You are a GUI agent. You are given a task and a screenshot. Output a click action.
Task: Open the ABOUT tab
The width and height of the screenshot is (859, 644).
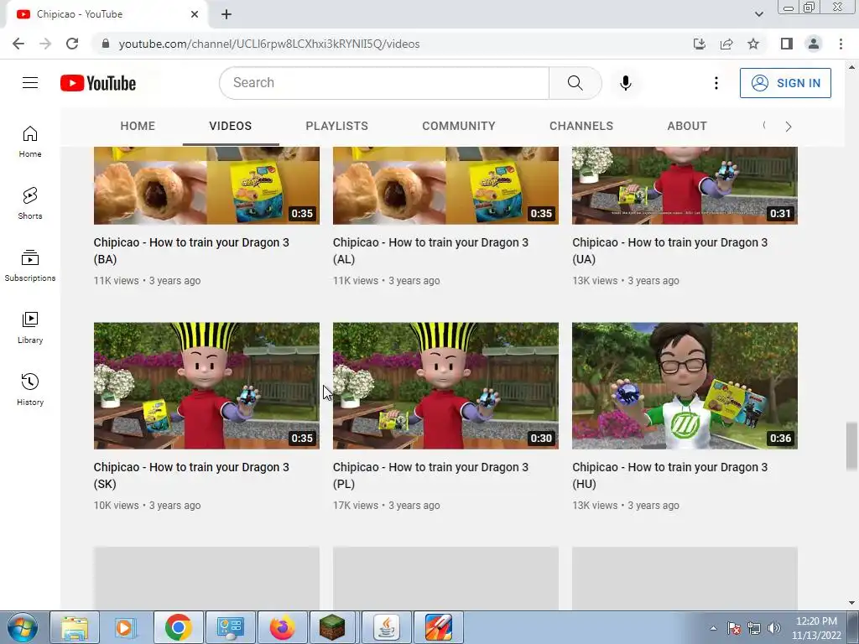(x=687, y=126)
